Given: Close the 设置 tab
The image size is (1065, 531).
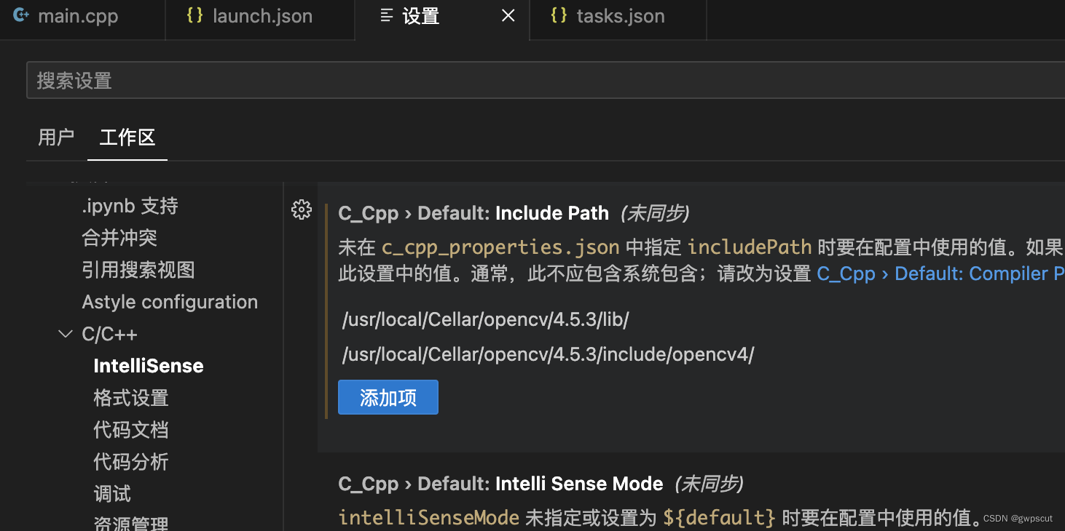Looking at the screenshot, I should point(508,15).
